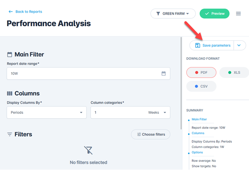Image resolution: width=249 pixels, height=170 pixels.
Task: Click the Preview button
Action: [214, 14]
